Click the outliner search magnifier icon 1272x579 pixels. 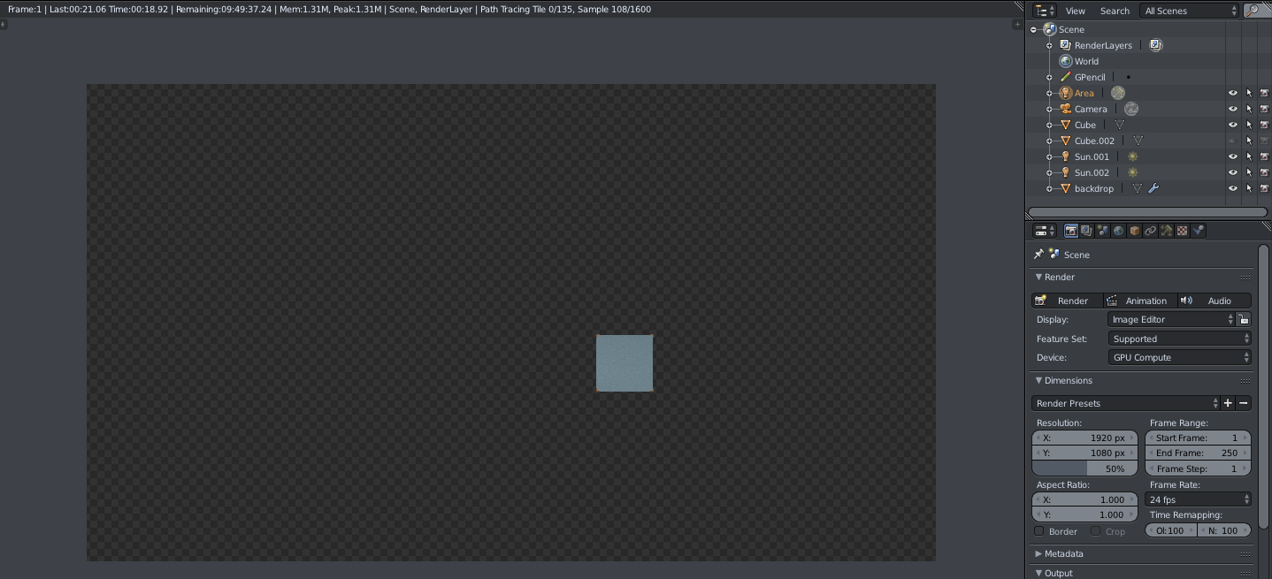coord(1253,11)
